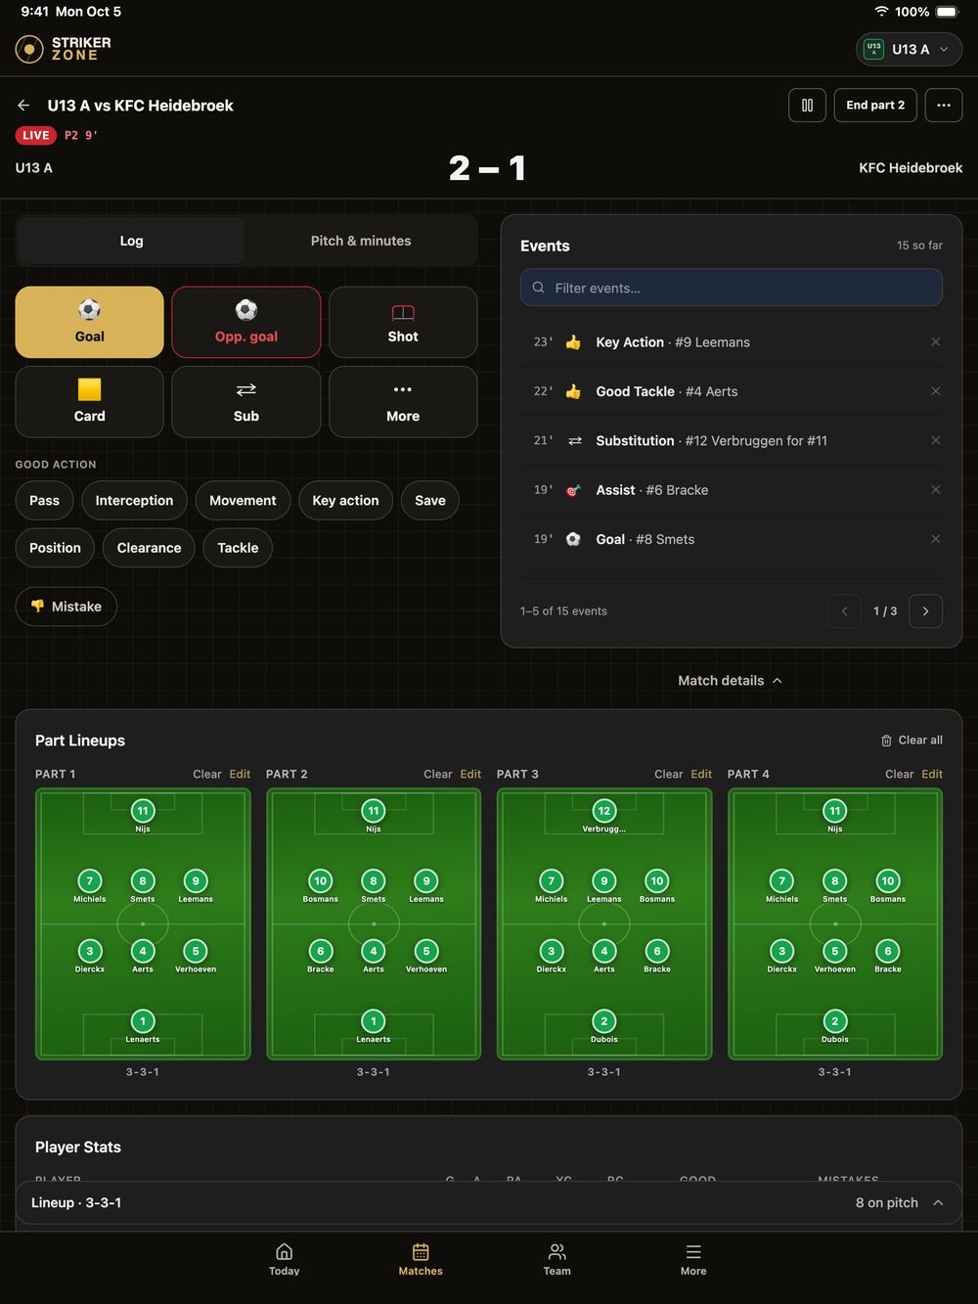Screen dimensions: 978x1304
Task: Select player 5 Verhoeven in Part 4 pitch
Action: [x=835, y=956]
